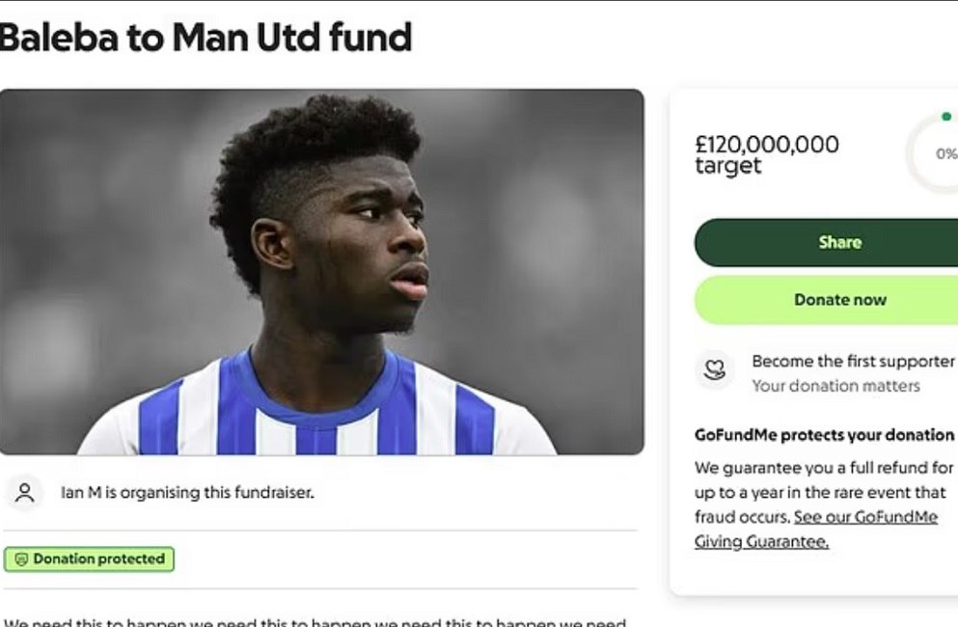Click the 'We guarantee you a full refund' paragraph
958x627 pixels.
click(x=823, y=492)
